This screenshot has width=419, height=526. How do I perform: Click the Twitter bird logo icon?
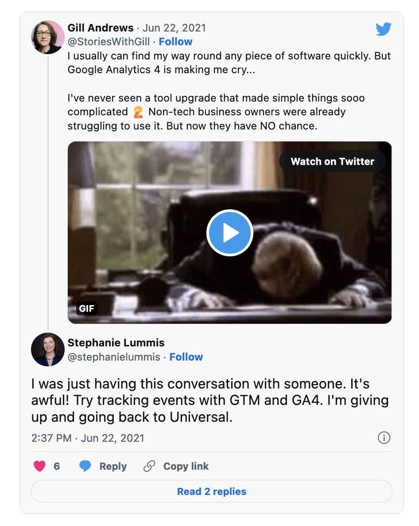(383, 30)
